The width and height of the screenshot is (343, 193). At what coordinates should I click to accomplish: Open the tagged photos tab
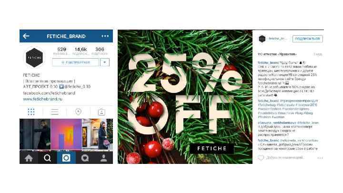pos(101,112)
